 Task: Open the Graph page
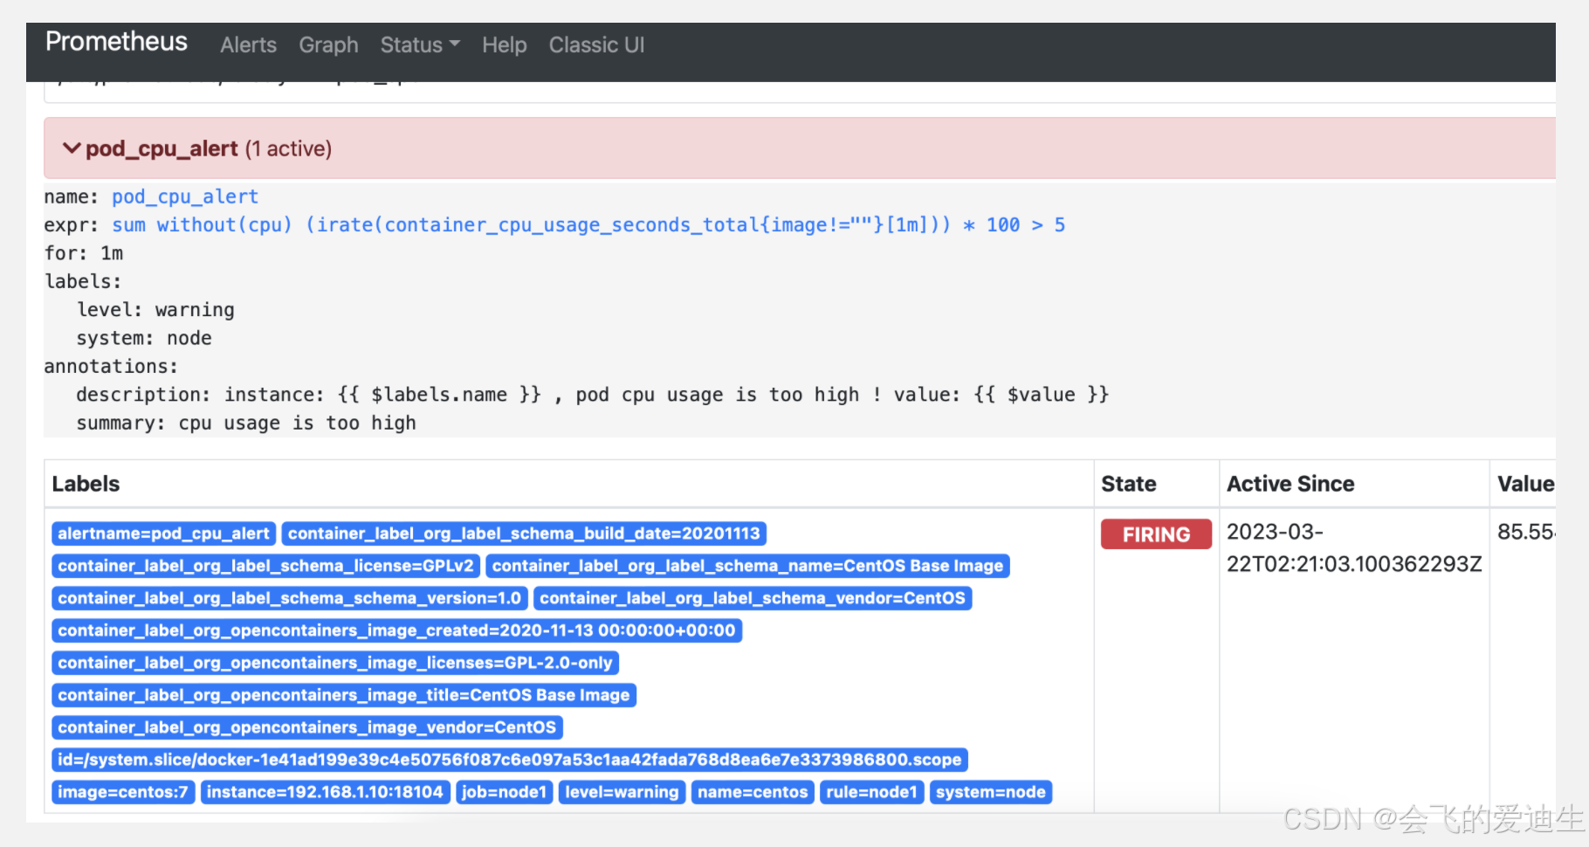(x=328, y=45)
